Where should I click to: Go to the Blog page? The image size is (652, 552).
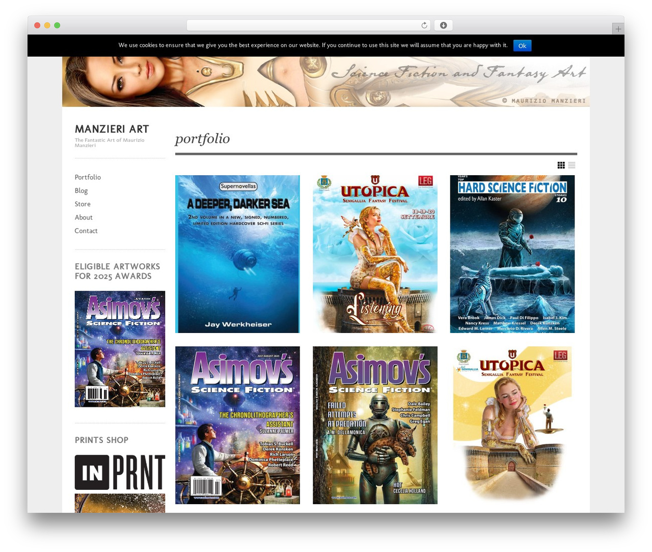(x=81, y=190)
